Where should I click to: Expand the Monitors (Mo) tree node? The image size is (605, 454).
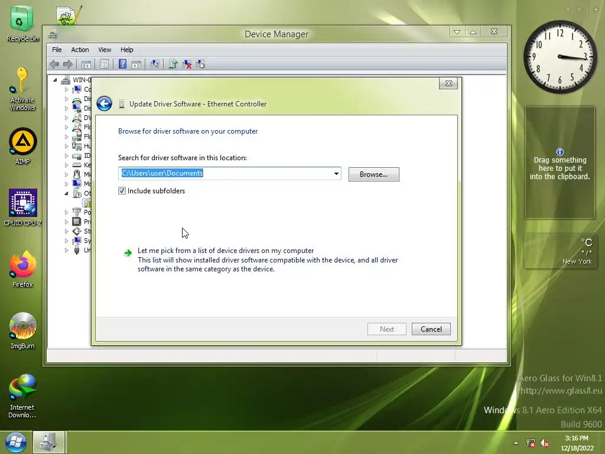pos(66,184)
